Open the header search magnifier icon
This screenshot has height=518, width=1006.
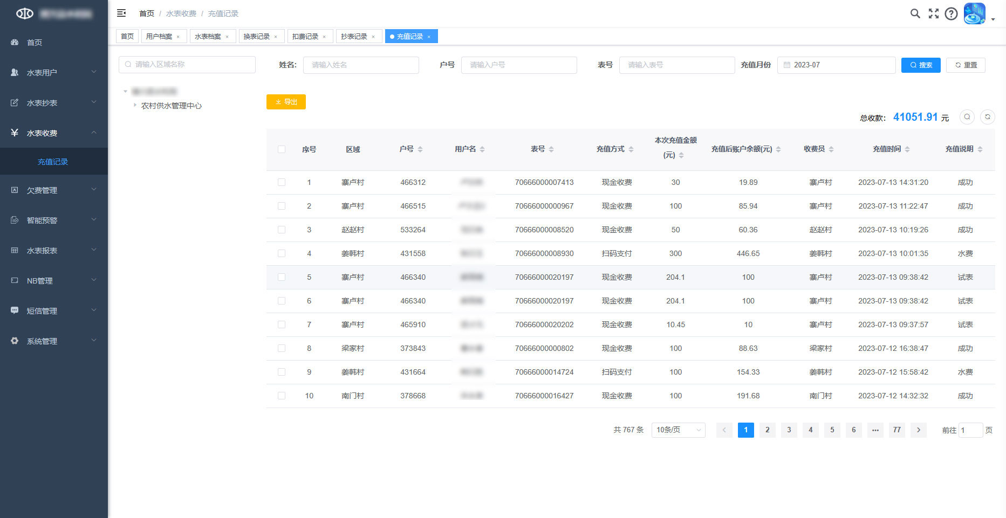pyautogui.click(x=915, y=13)
